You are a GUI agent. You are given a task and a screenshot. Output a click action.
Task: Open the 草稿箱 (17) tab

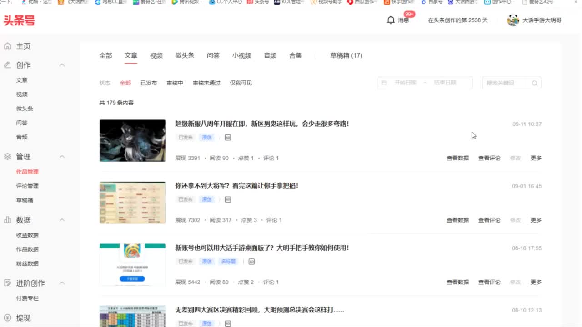click(346, 55)
